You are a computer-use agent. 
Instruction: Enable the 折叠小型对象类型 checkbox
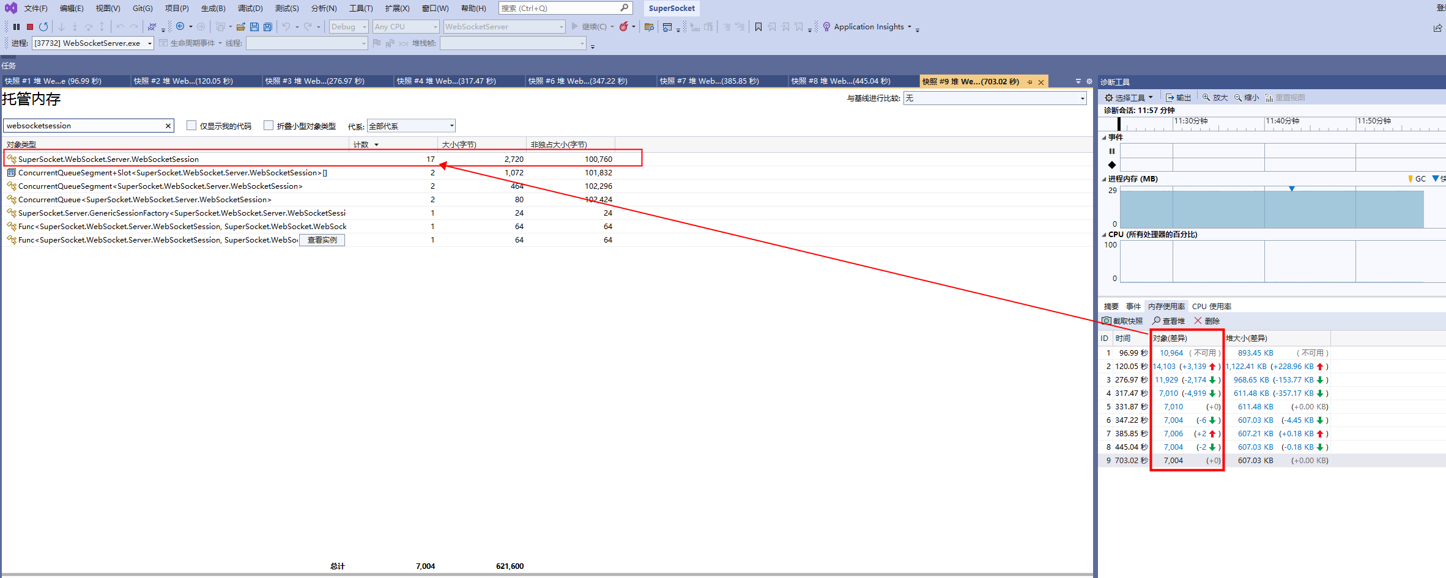pos(269,125)
